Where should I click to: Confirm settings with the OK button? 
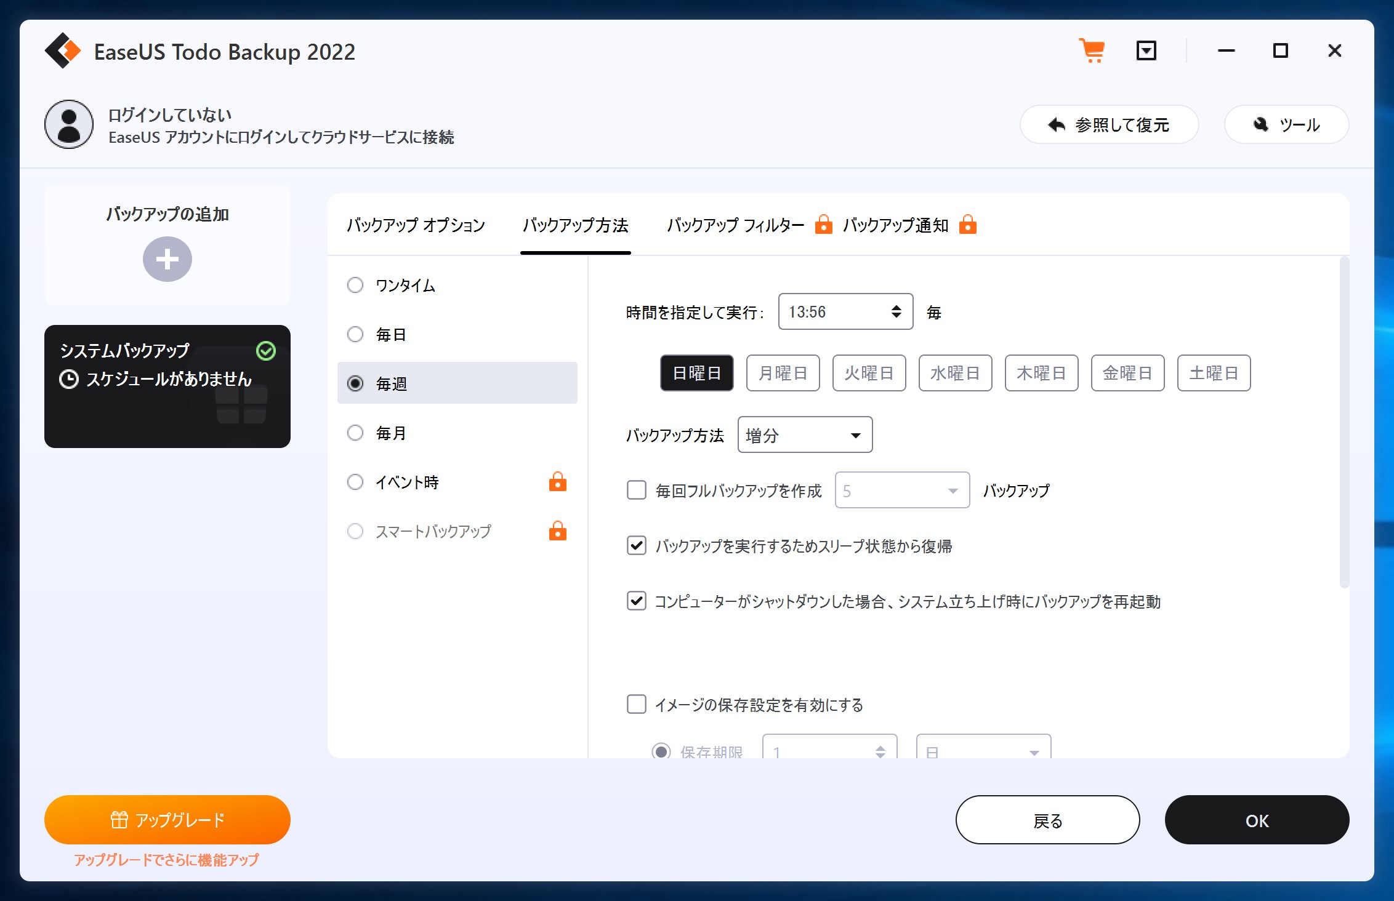click(x=1256, y=820)
